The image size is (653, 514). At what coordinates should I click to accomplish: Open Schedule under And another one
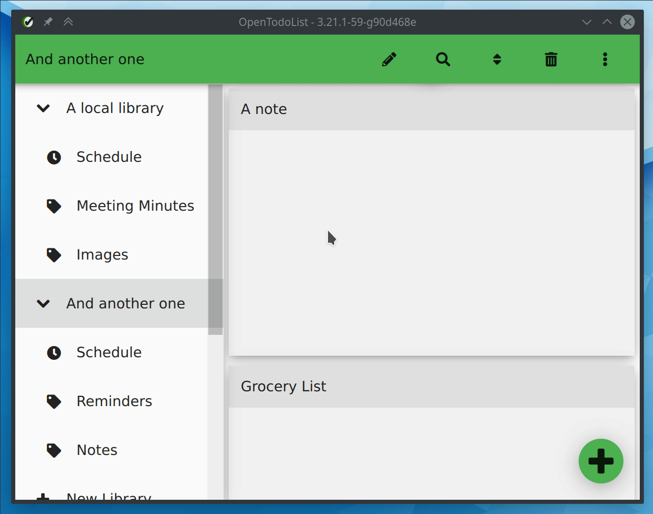tap(112, 352)
